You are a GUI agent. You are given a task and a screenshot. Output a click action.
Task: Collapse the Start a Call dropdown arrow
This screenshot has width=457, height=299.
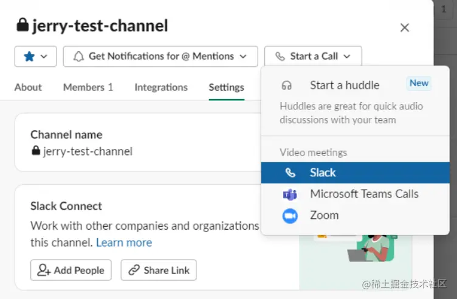coord(347,57)
